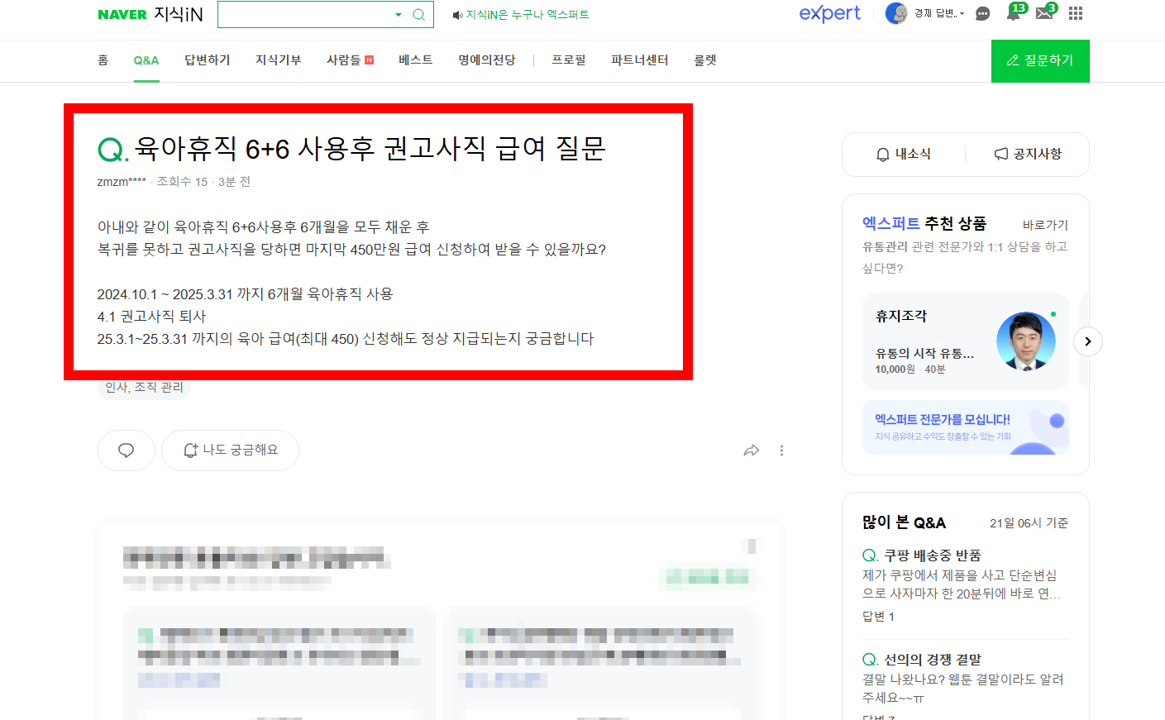1165x720 pixels.
Task: Click the green 질문하기 button
Action: coord(1040,60)
